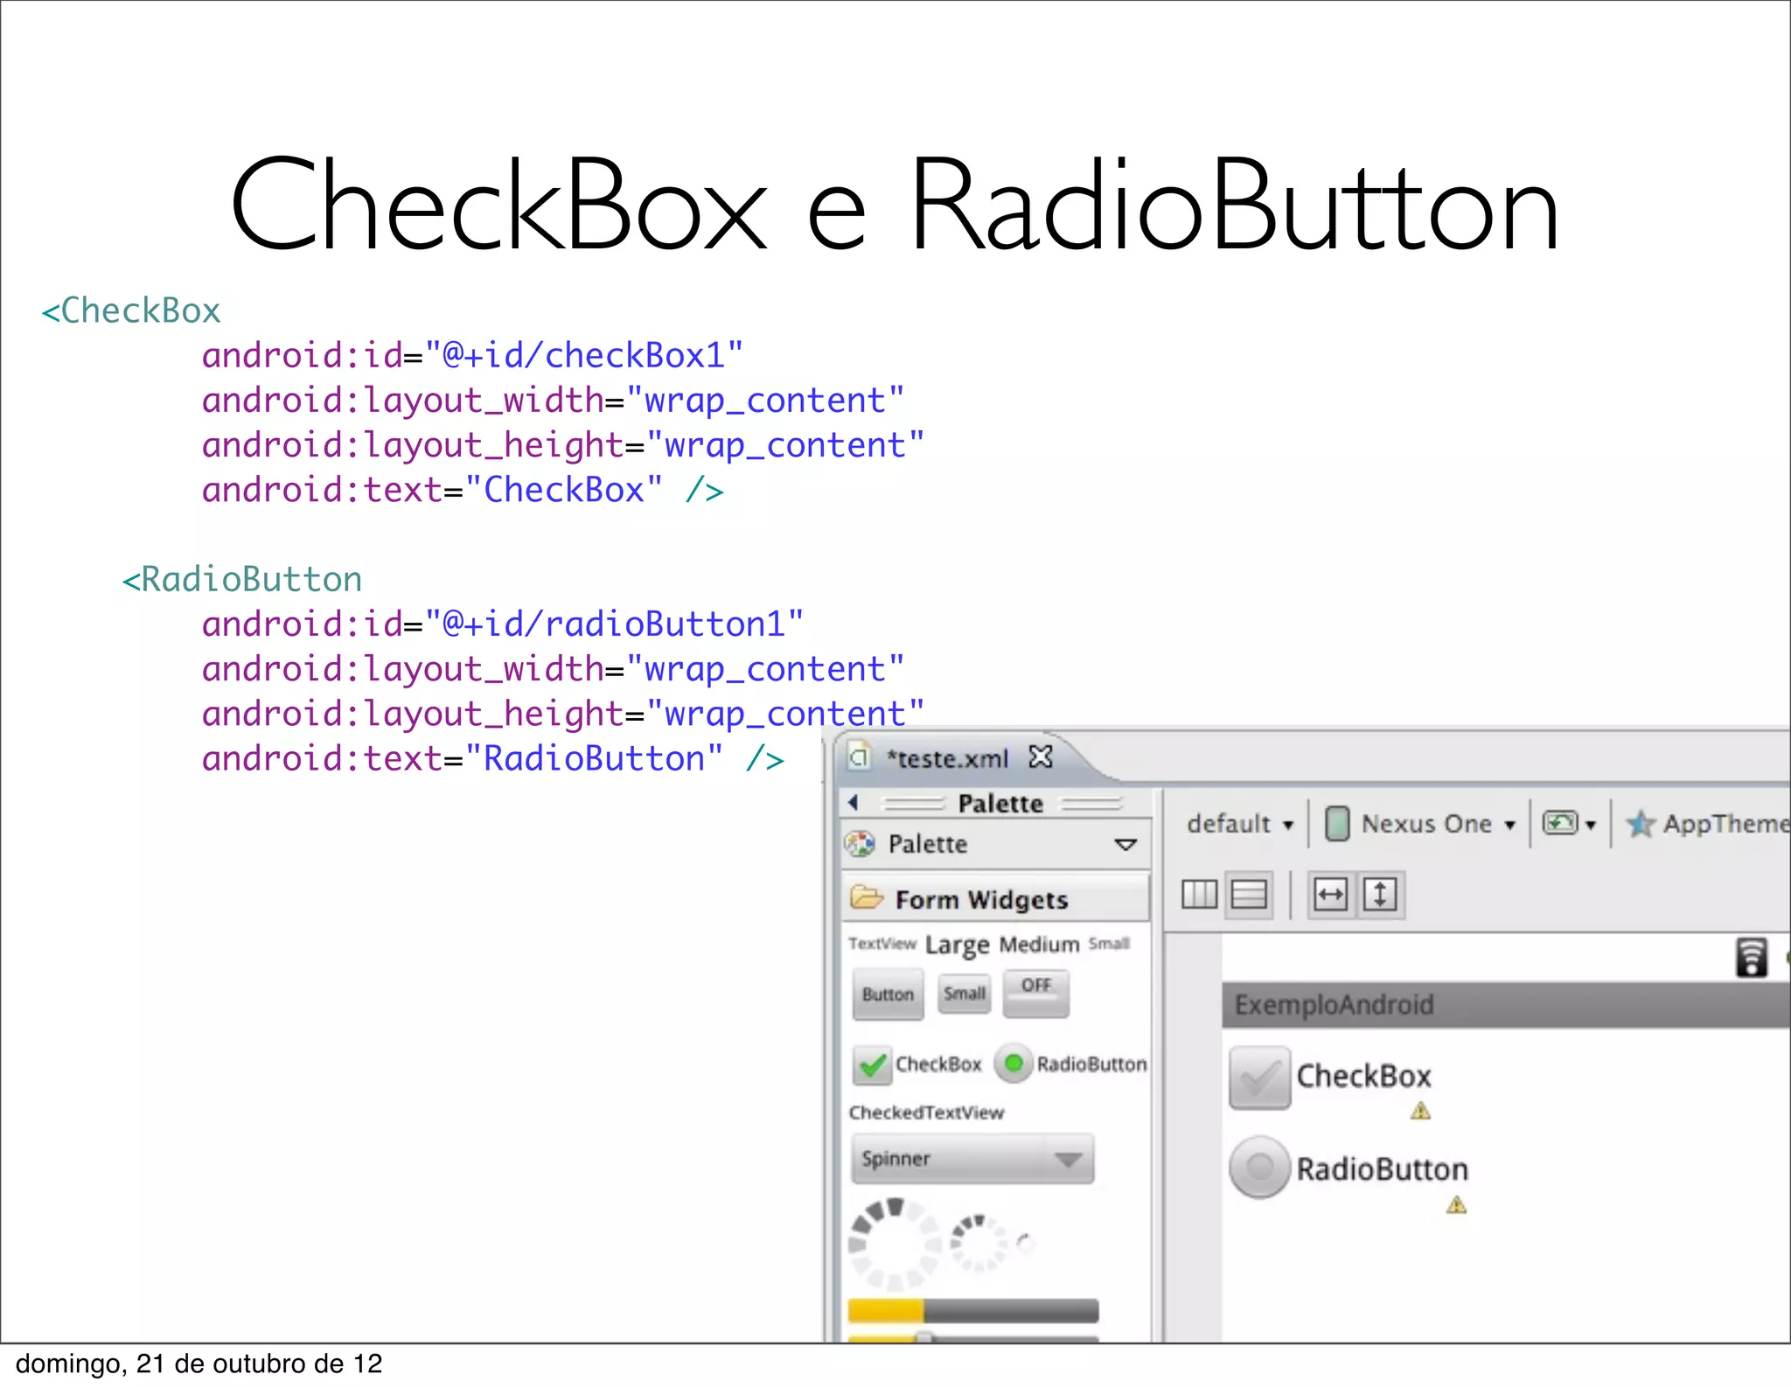Click the warning icon under CheckBox
This screenshot has width=1791, height=1388.
point(1420,1112)
